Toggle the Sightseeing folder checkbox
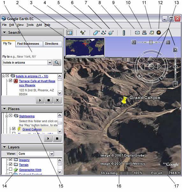182x192 pixels. (x=11, y=116)
